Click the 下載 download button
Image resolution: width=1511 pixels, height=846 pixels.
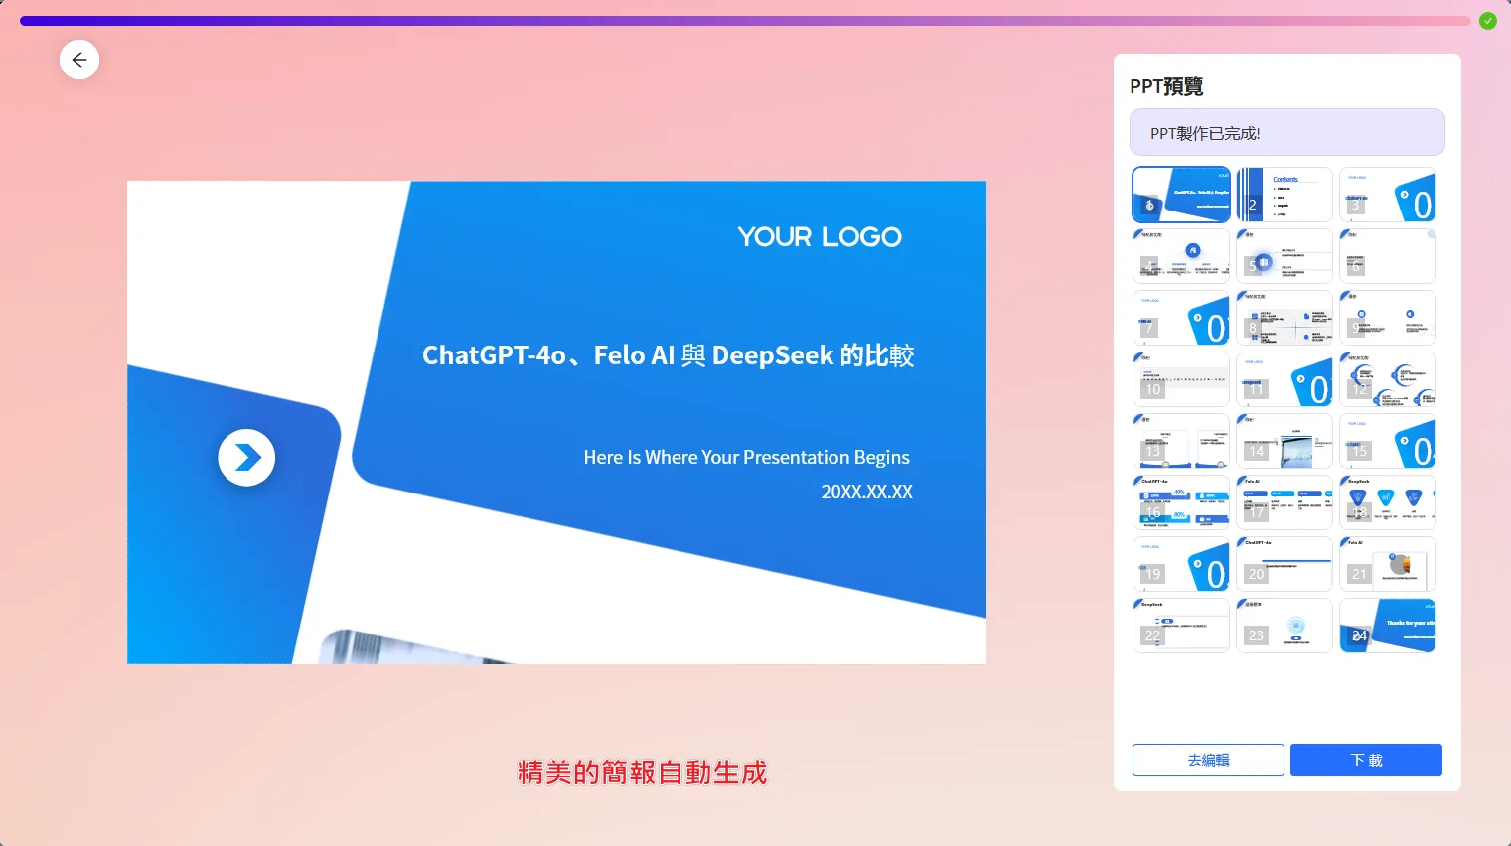1366,760
